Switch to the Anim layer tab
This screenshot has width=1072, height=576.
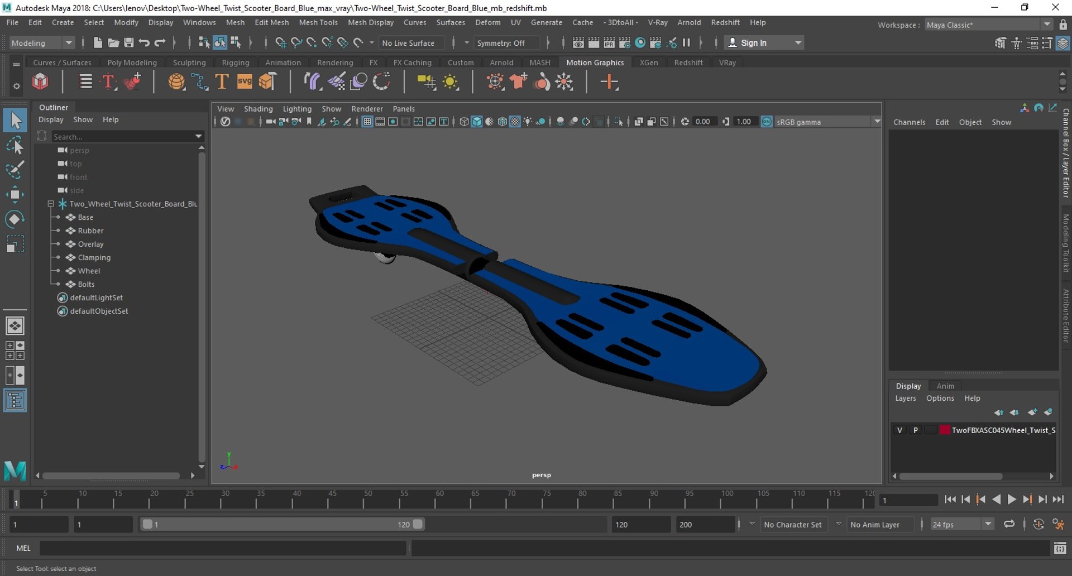click(x=945, y=386)
